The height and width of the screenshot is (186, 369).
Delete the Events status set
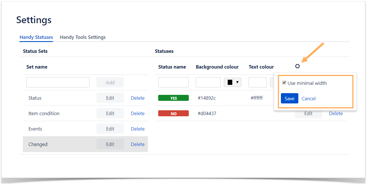tap(138, 129)
